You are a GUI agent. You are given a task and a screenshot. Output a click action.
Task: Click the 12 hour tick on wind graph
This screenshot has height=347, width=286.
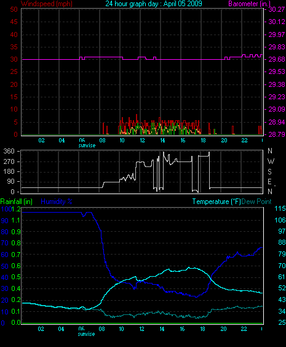[142, 141]
